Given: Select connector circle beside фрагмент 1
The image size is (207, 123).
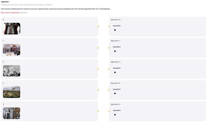Looking at the screenshot, I should point(109,48).
